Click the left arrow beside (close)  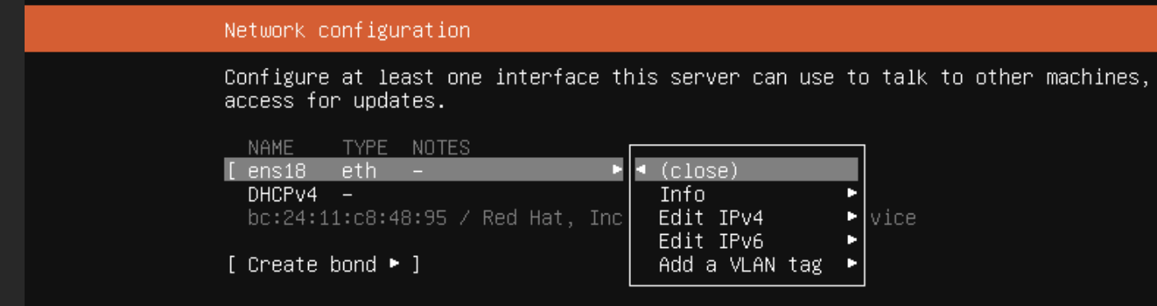point(641,170)
